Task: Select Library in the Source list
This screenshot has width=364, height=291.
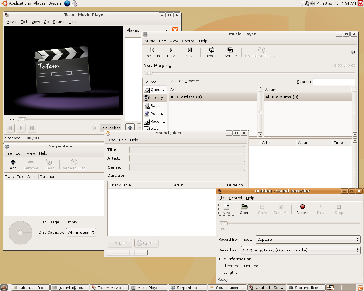Action: point(155,97)
